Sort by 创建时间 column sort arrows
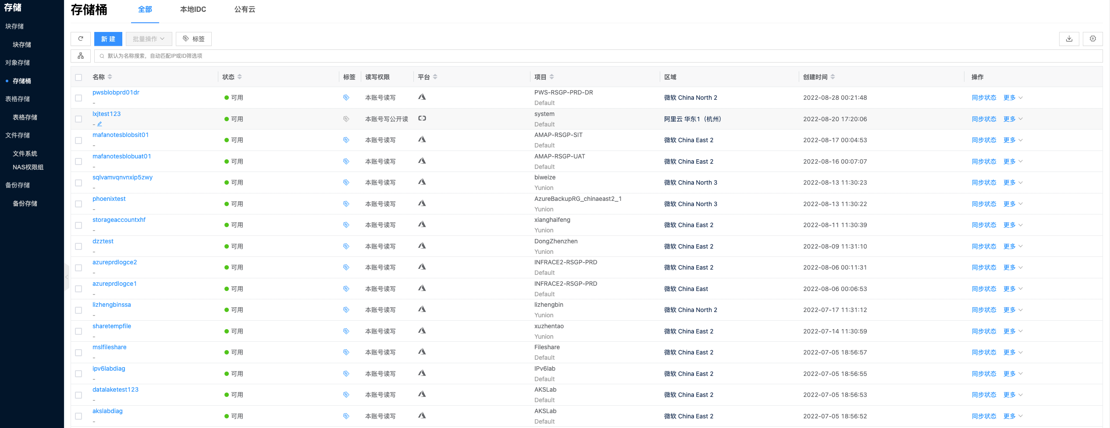The height and width of the screenshot is (428, 1110). tap(833, 77)
